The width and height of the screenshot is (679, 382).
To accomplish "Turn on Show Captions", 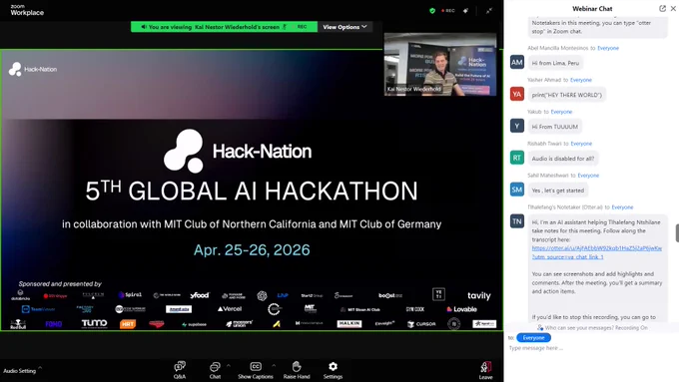I will [x=256, y=370].
